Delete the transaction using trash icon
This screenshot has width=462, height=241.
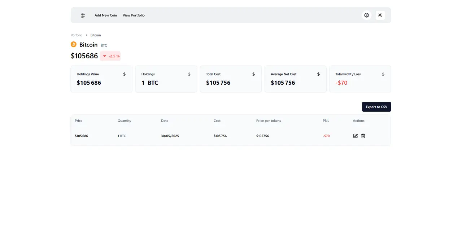(363, 136)
